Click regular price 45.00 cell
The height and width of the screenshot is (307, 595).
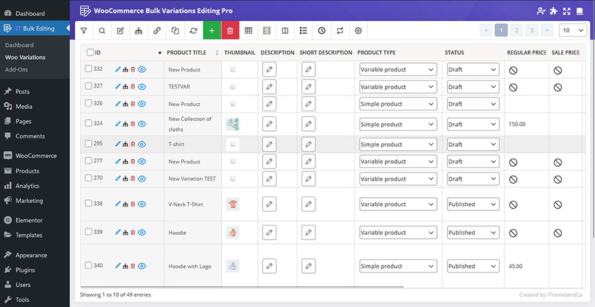click(x=527, y=266)
